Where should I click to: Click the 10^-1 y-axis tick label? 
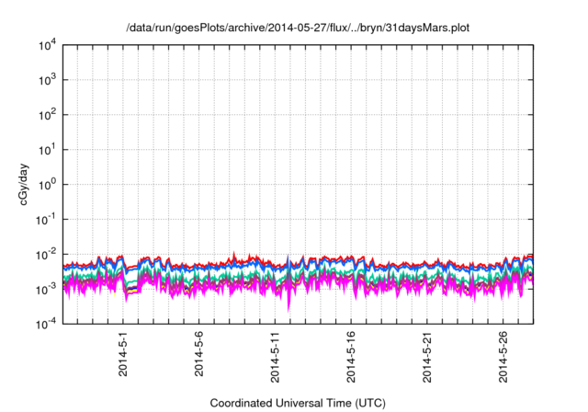pyautogui.click(x=47, y=219)
